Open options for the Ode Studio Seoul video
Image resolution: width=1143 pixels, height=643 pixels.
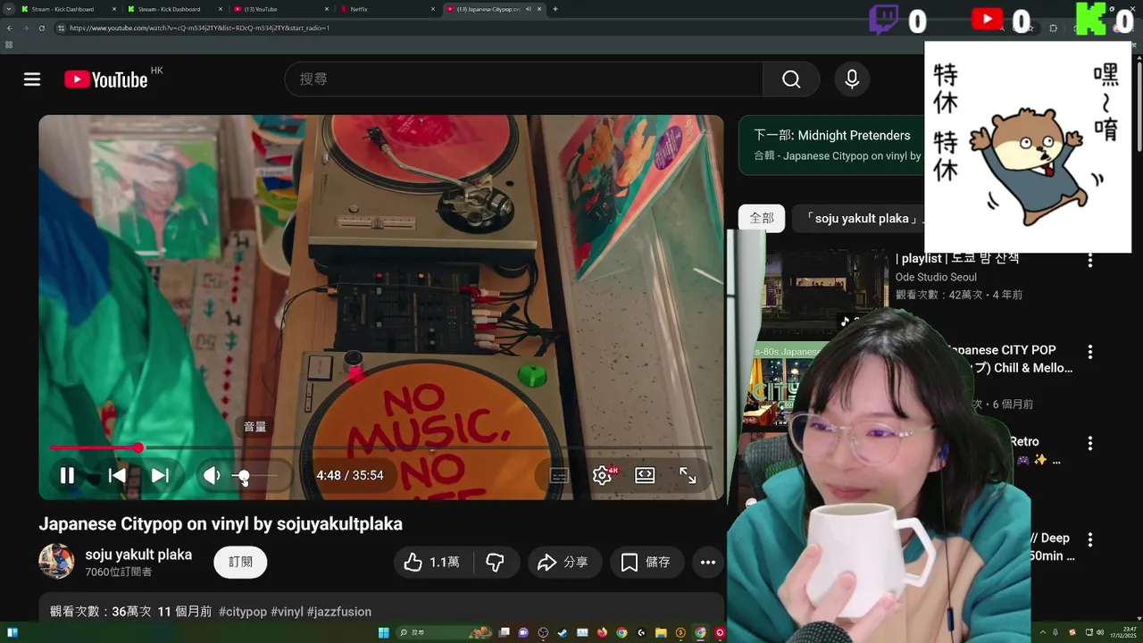tap(1089, 261)
